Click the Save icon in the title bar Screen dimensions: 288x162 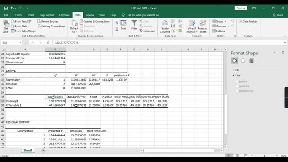[6, 8]
